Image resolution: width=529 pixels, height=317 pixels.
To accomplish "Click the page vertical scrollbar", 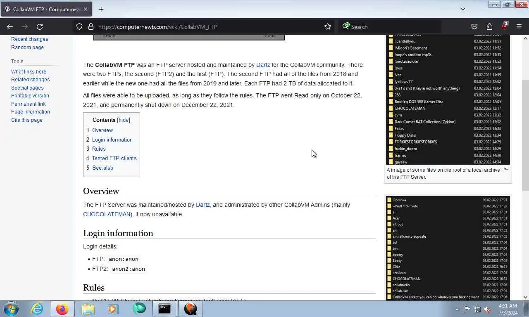I will point(525,135).
